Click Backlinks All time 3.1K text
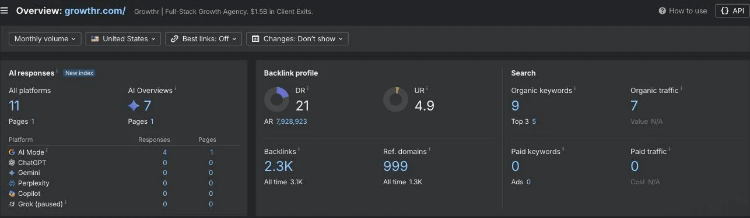 [x=283, y=182]
